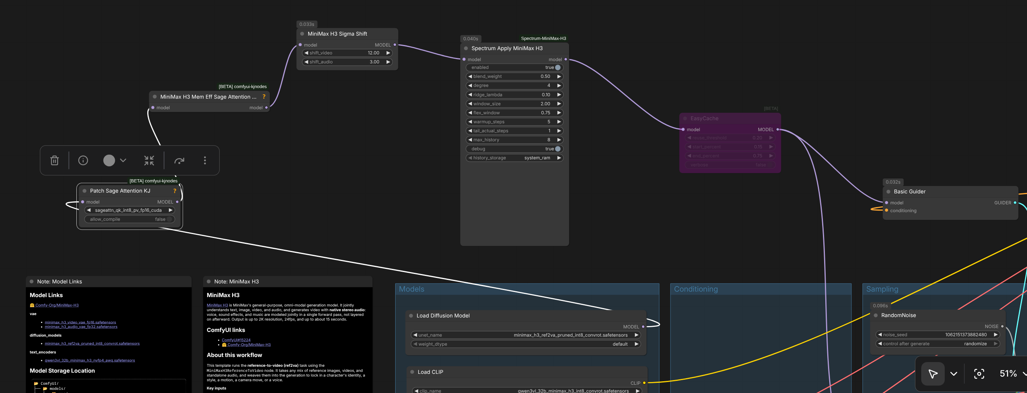Select the Conditioning group title
This screenshot has height=393, width=1027.
[x=696, y=289]
